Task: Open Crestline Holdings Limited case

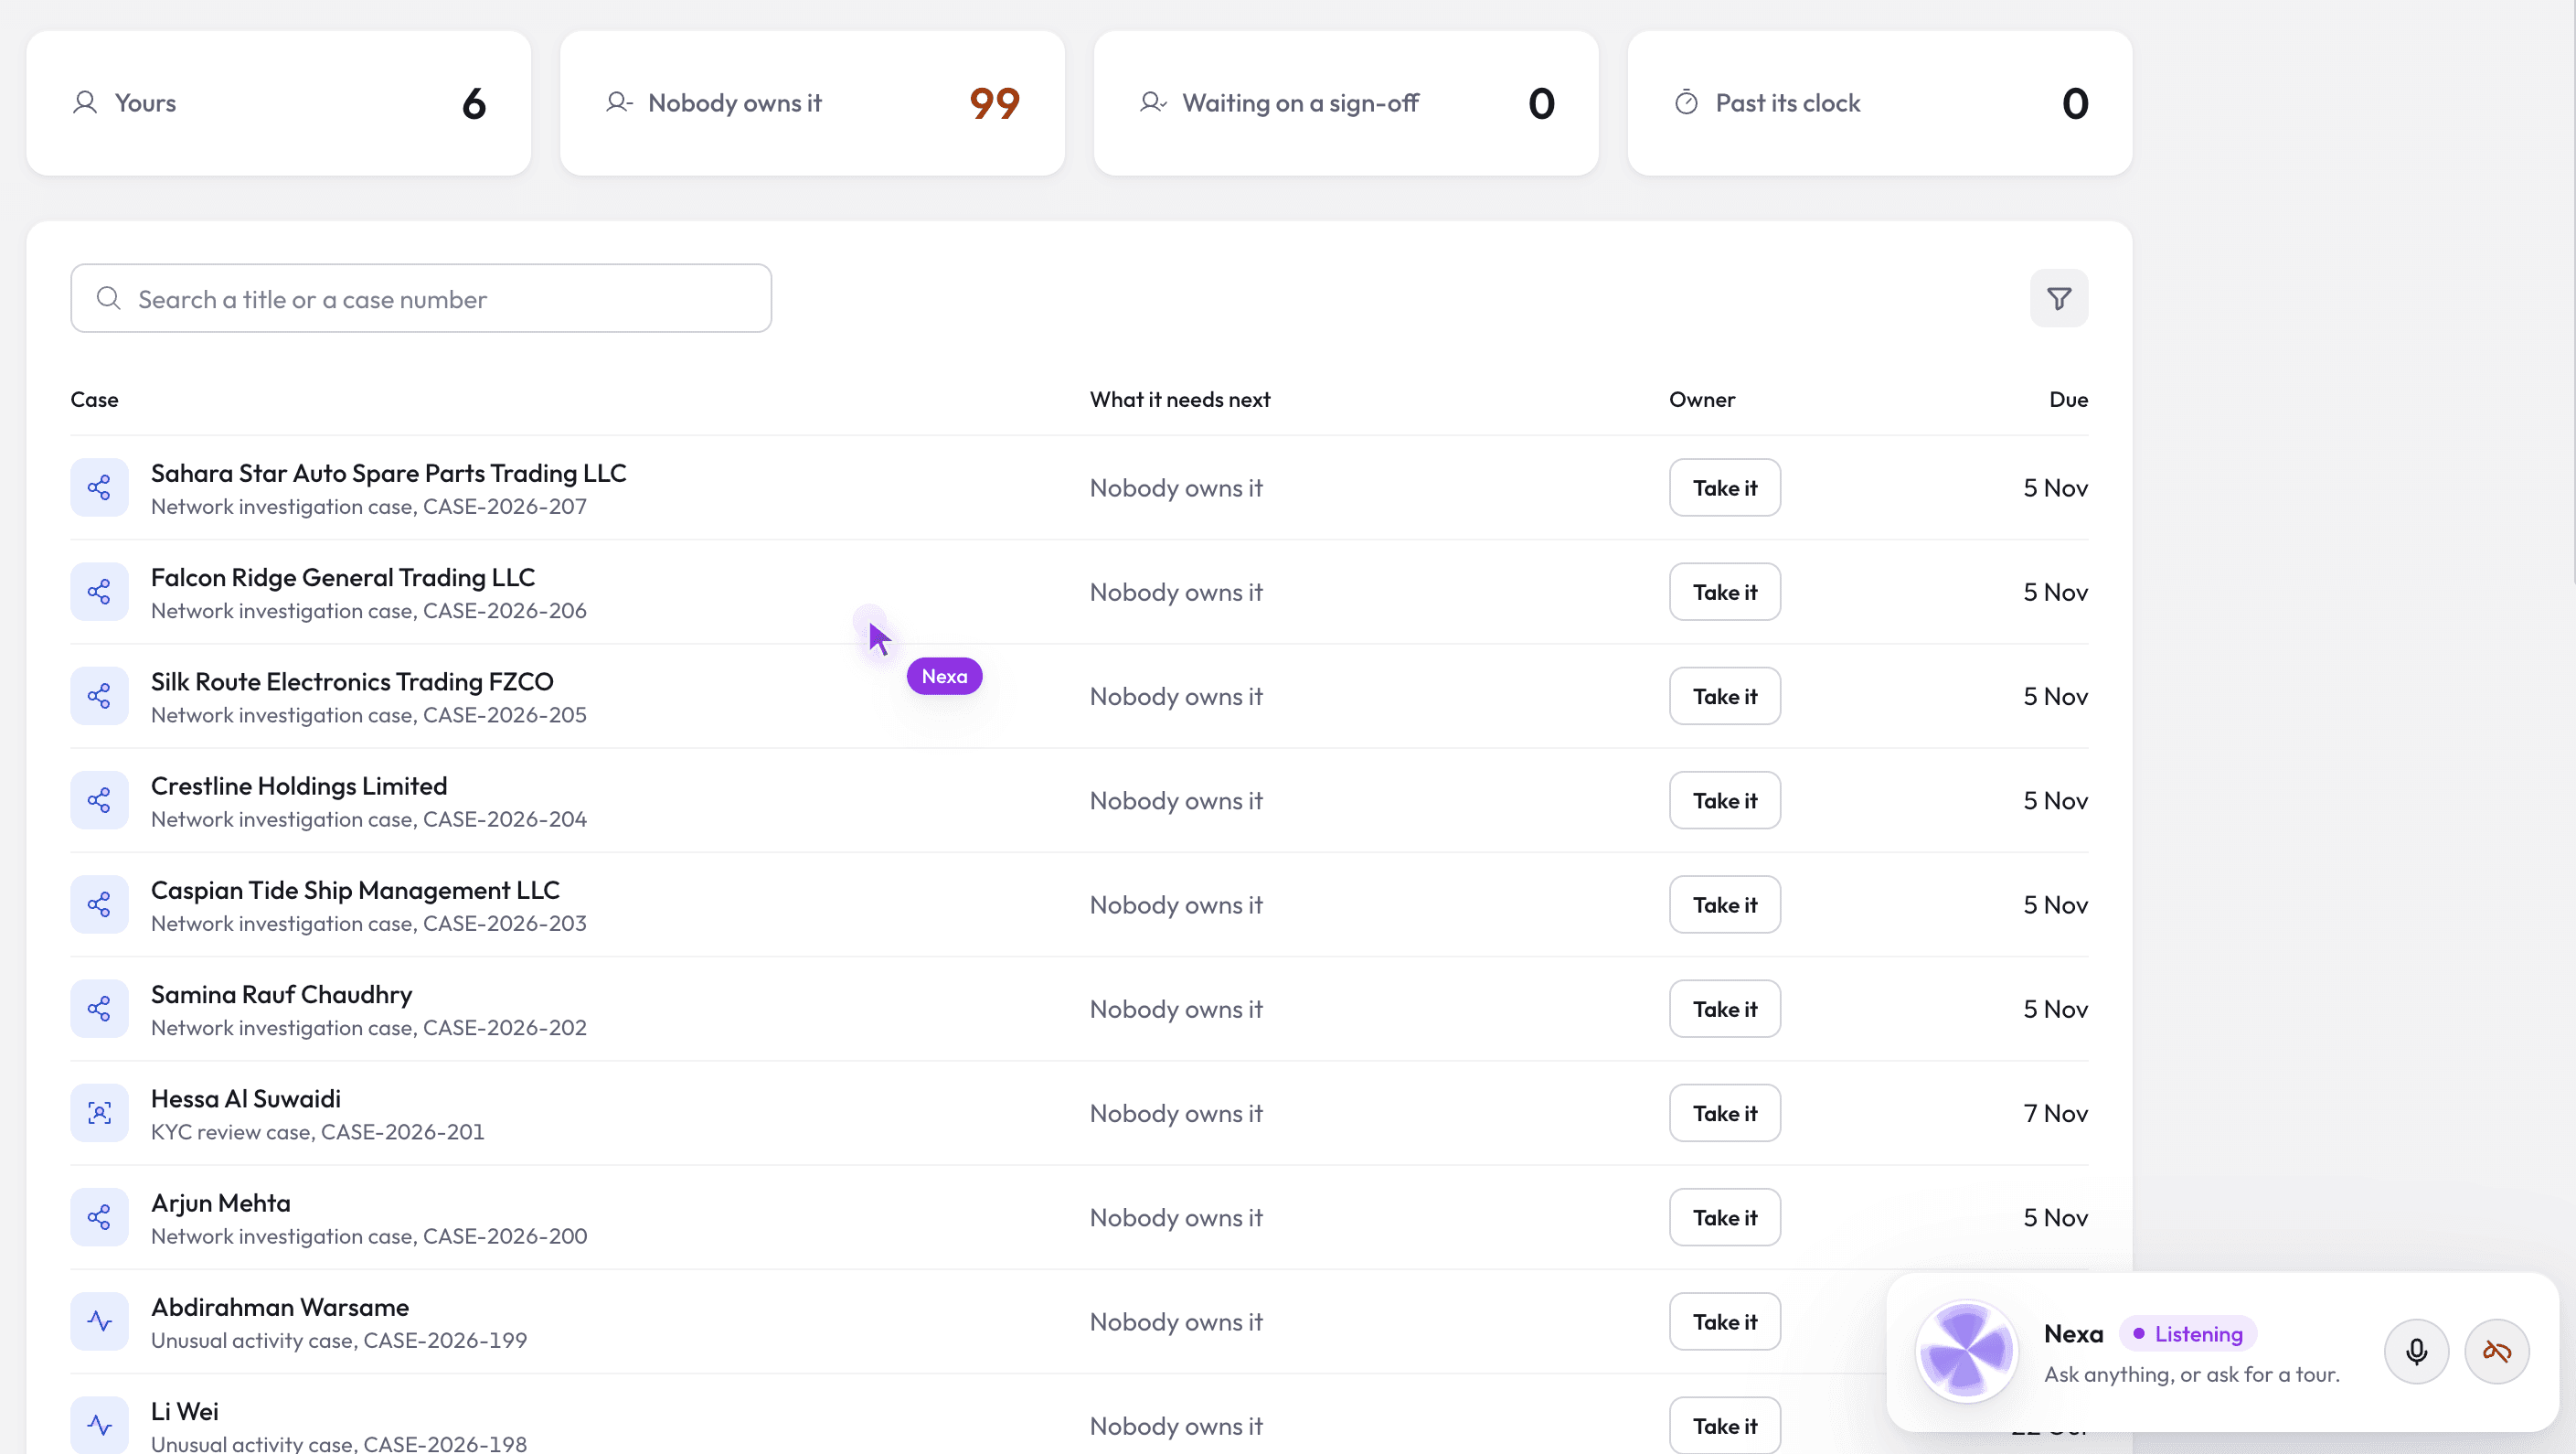Action: pos(299,786)
